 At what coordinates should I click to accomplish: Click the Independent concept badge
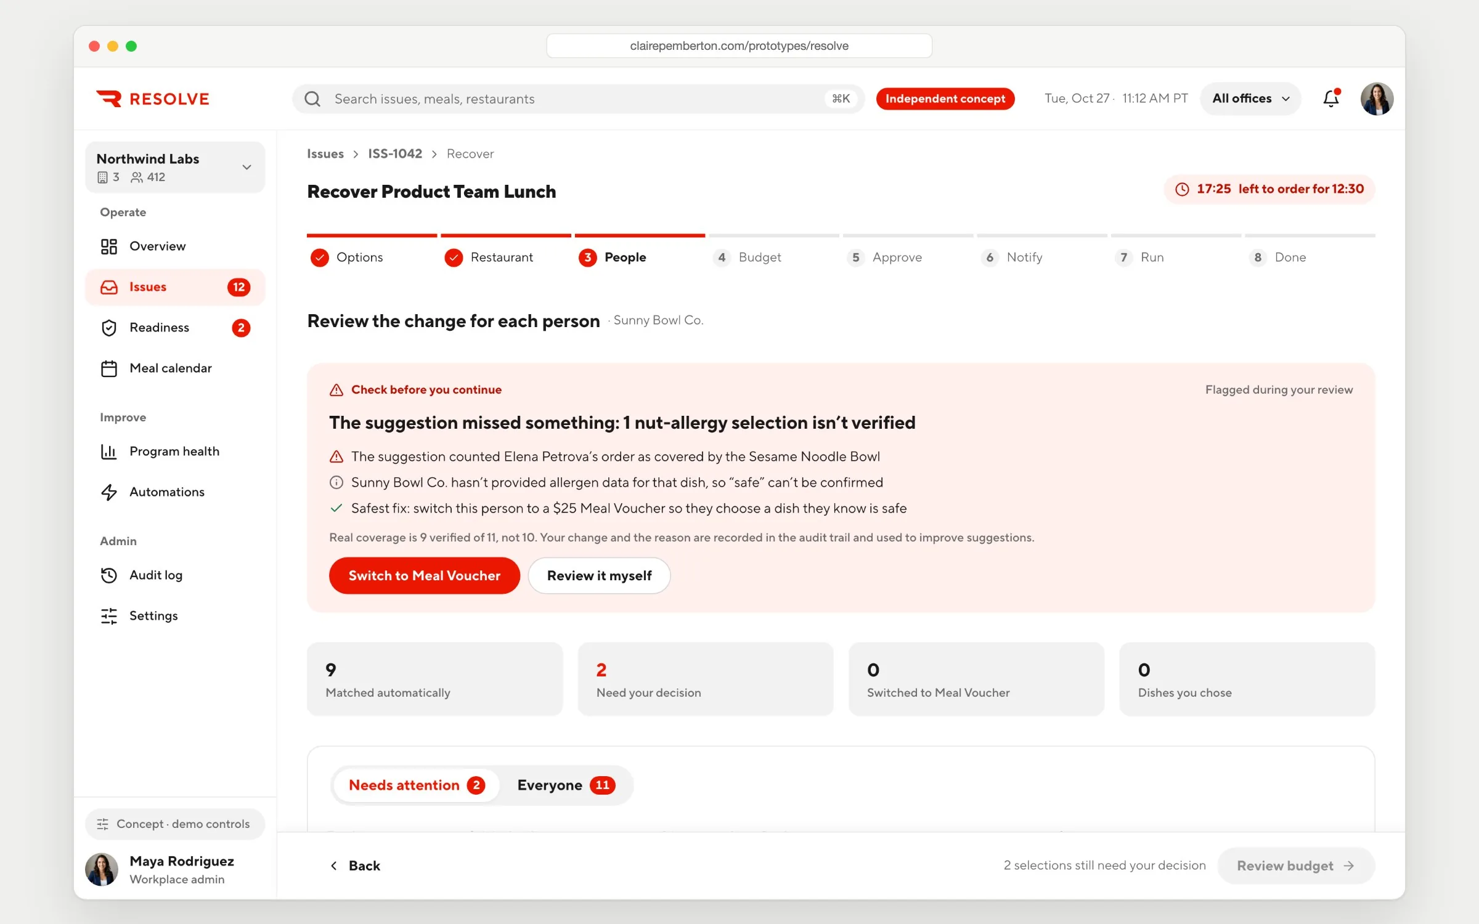945,99
